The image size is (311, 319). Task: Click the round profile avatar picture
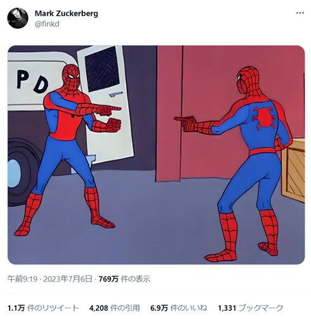coord(18,18)
